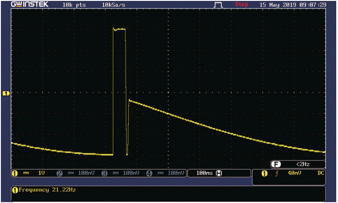
Task: Click channel 3 DC coupling symbol
Action: point(116,173)
